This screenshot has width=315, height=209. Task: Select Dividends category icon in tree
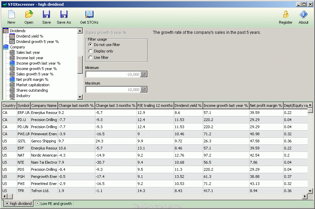(6, 30)
